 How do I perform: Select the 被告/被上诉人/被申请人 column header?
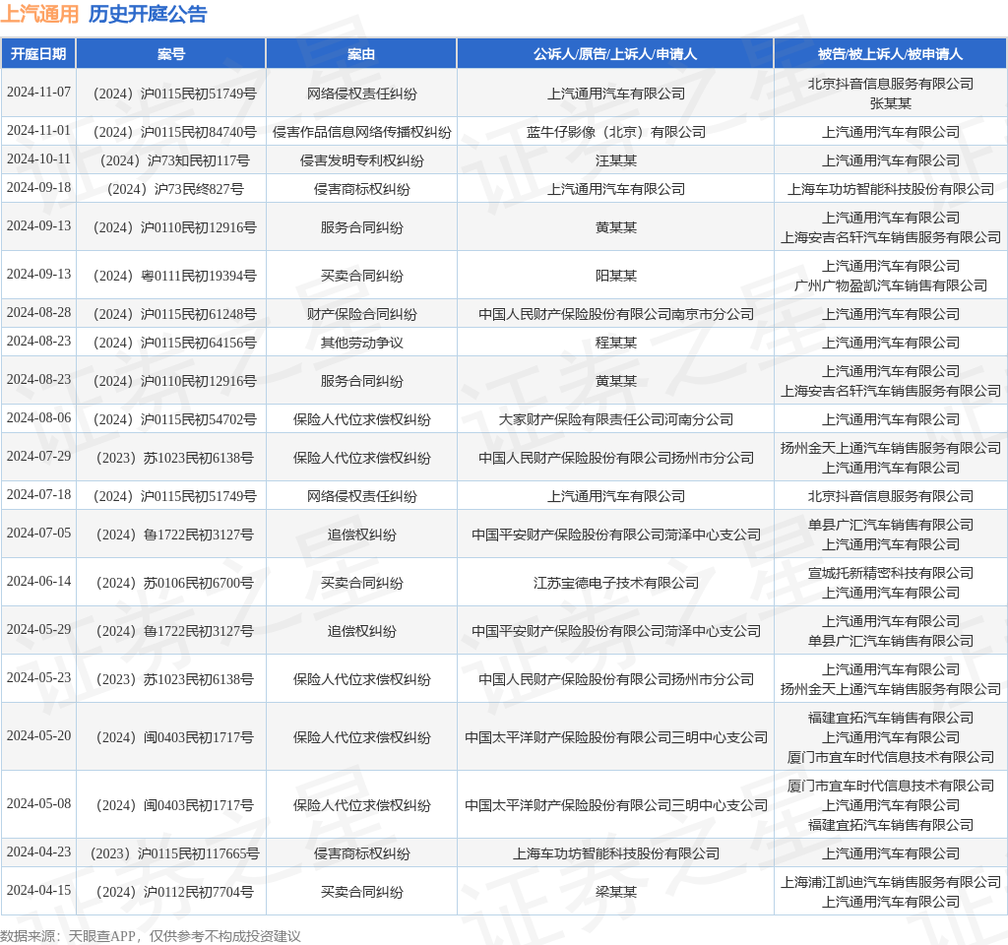coord(890,54)
